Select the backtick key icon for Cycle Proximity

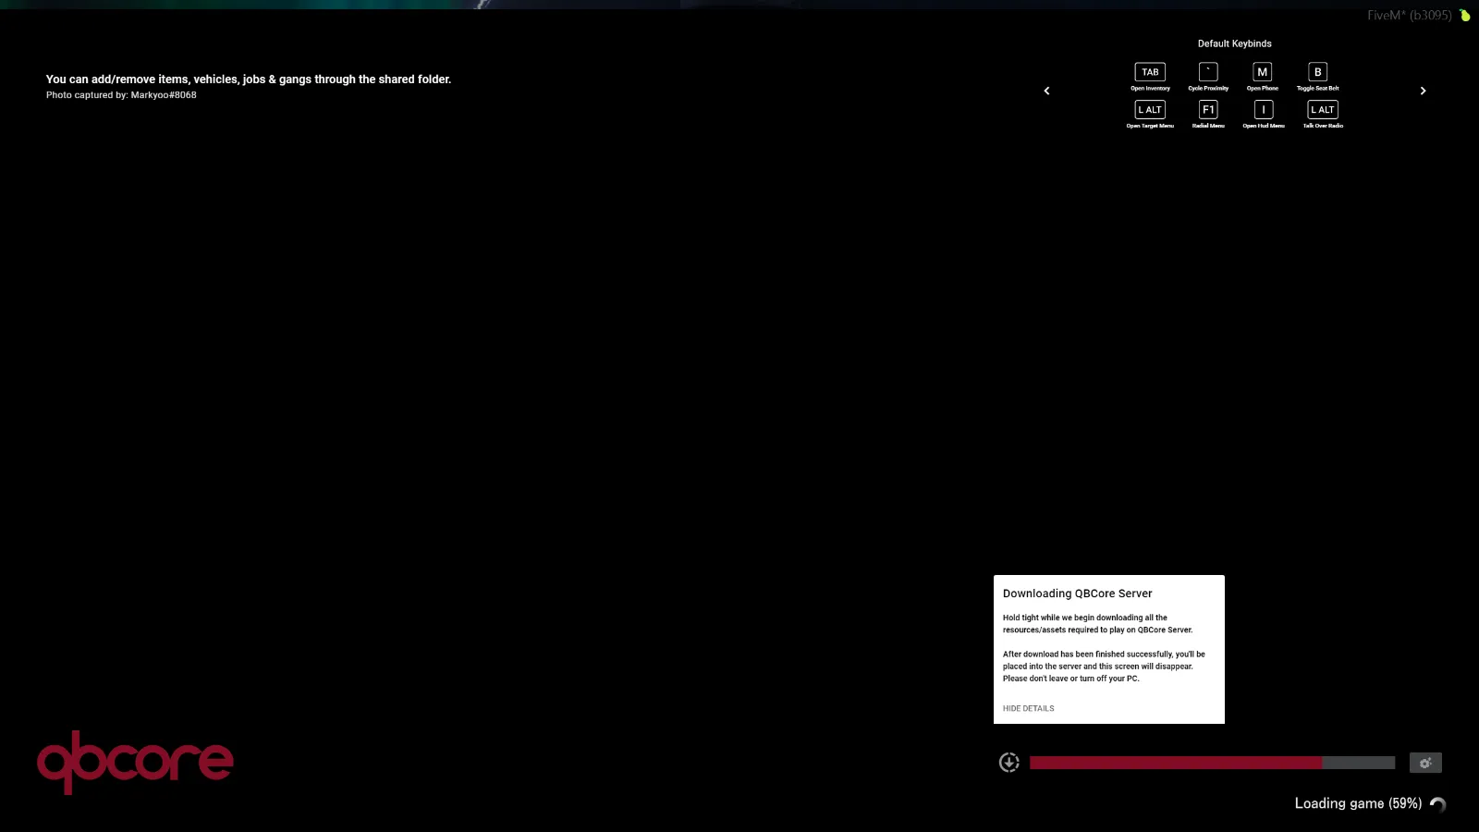(1208, 72)
